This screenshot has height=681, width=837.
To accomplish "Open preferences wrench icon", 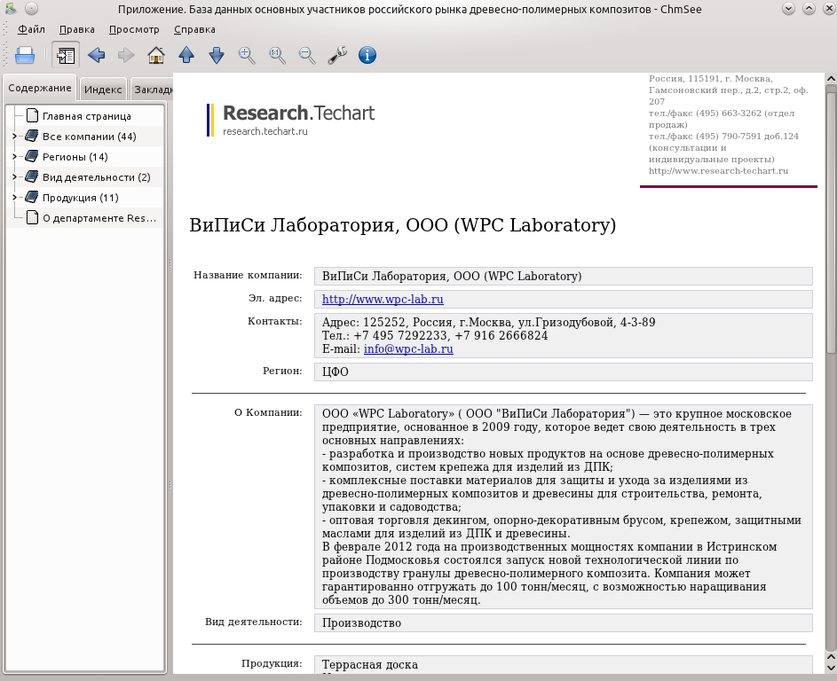I will click(x=337, y=55).
